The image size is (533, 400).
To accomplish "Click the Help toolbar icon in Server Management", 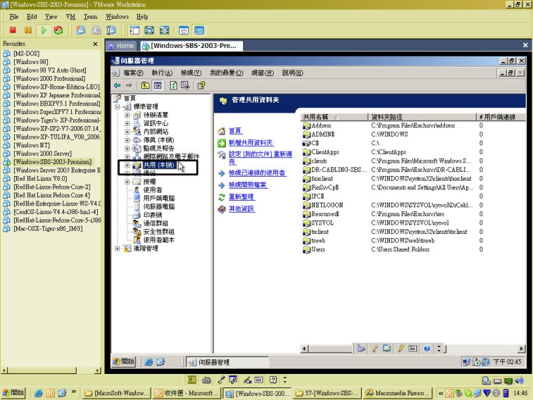I will pos(201,85).
